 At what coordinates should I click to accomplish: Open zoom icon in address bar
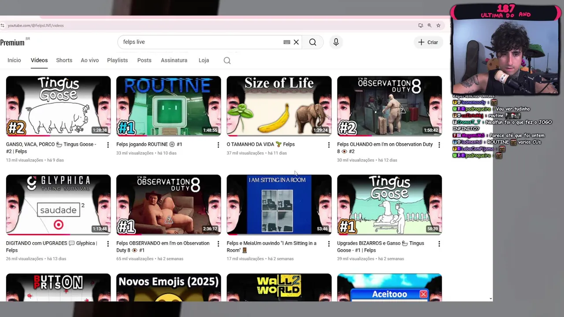click(430, 26)
